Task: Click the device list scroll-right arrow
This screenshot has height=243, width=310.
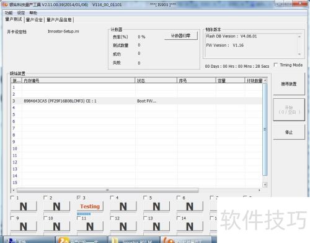Action: coord(259,190)
